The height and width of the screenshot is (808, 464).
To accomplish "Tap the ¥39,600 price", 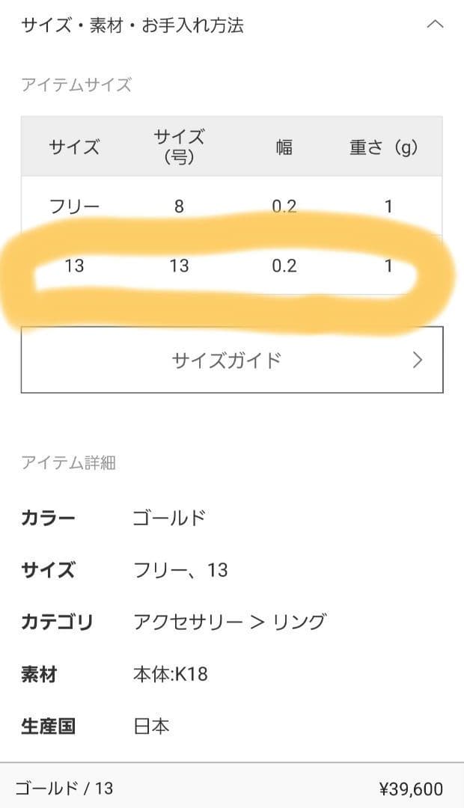I will [411, 789].
